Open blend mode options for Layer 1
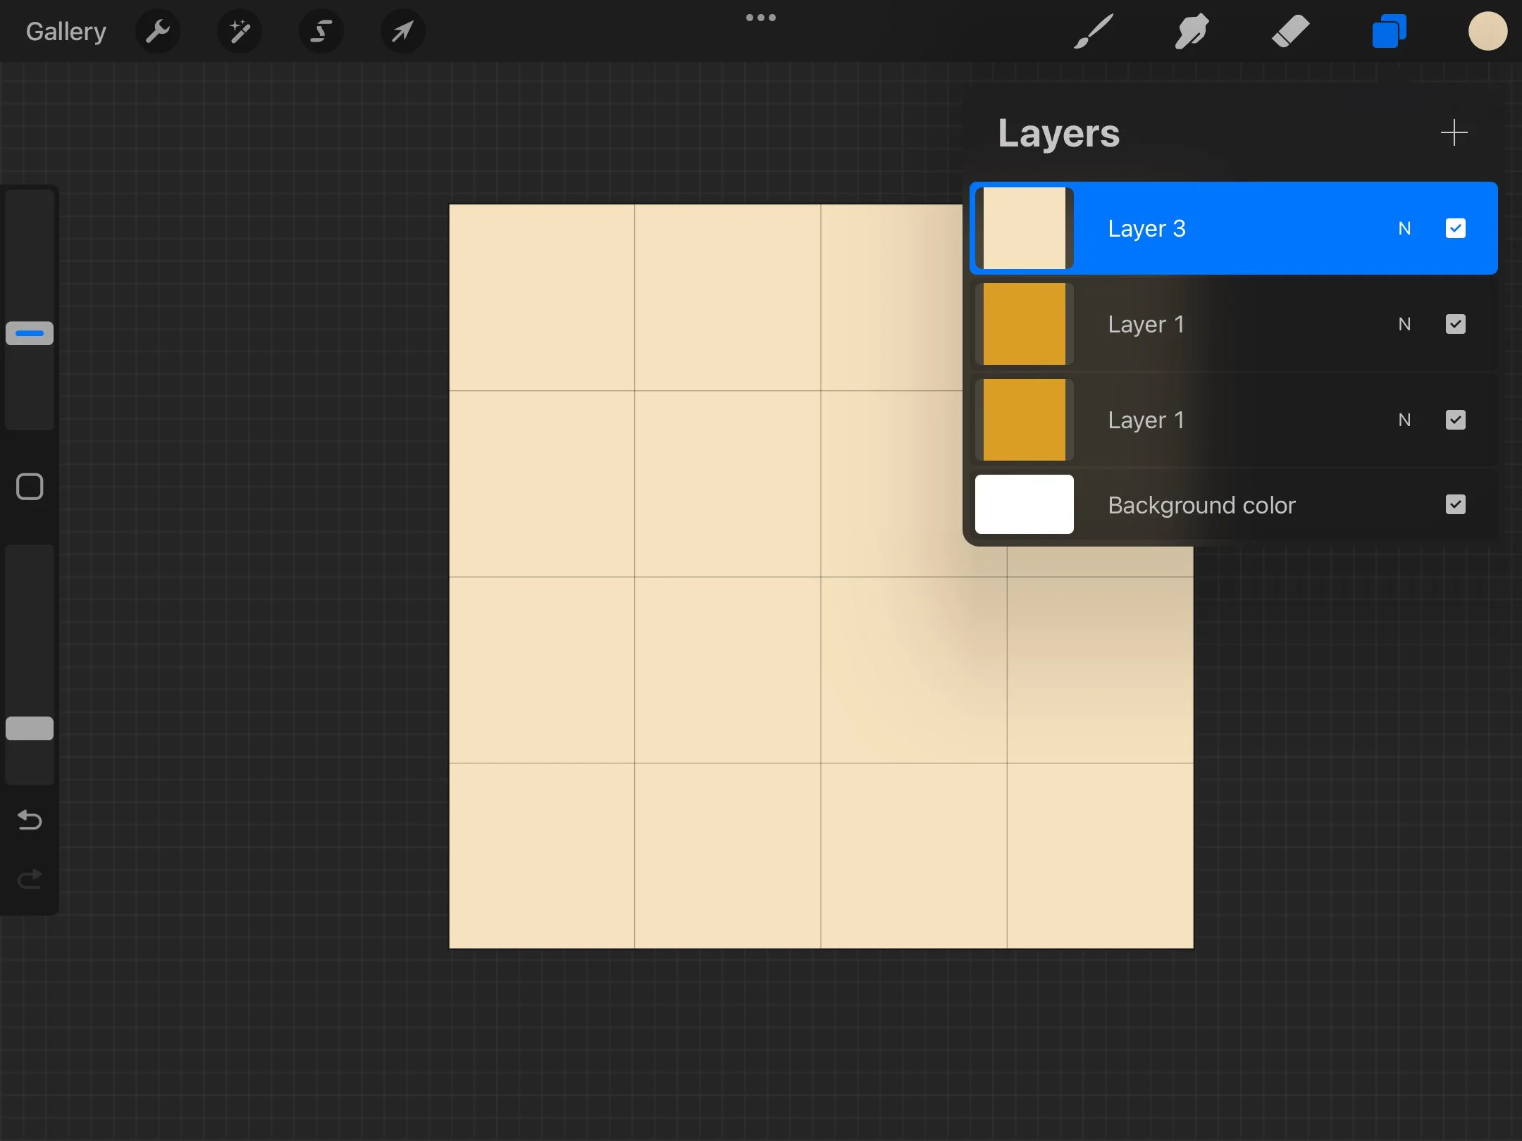 [1405, 323]
